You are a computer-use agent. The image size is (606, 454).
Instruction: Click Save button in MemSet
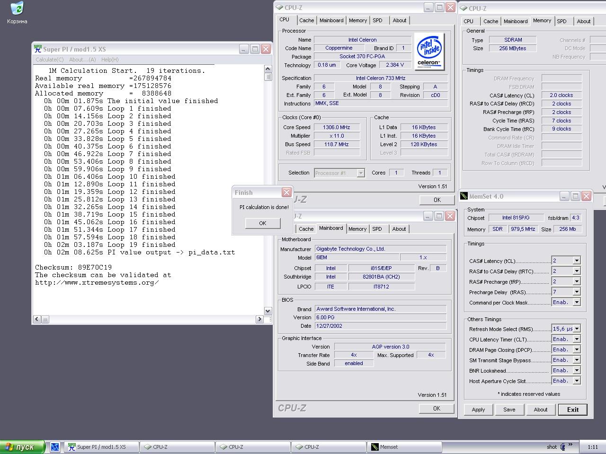509,410
